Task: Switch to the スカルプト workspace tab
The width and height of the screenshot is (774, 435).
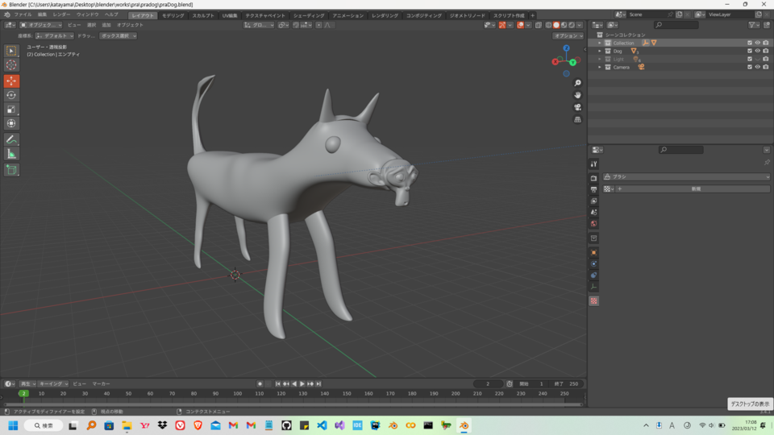Action: [x=202, y=15]
